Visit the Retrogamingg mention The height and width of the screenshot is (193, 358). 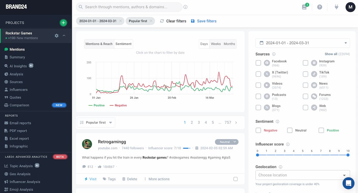90,179
